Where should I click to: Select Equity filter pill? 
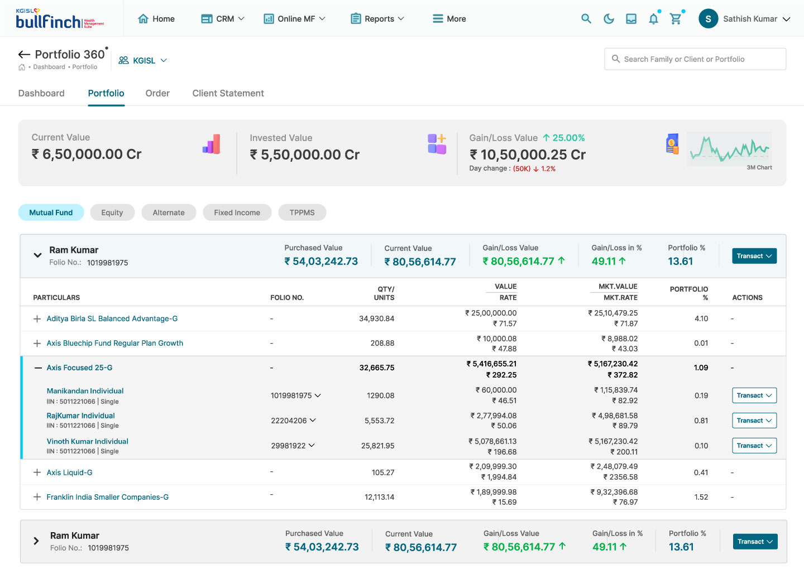[x=112, y=213]
